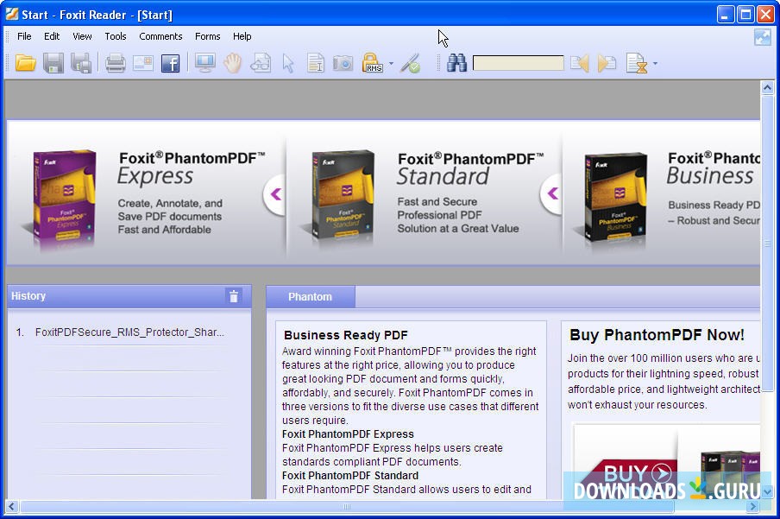The height and width of the screenshot is (519, 780).
Task: Click the Save icon
Action: pyautogui.click(x=55, y=62)
